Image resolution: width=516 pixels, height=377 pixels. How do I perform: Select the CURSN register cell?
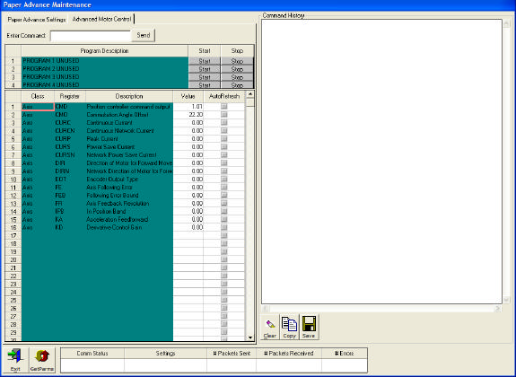pos(70,154)
